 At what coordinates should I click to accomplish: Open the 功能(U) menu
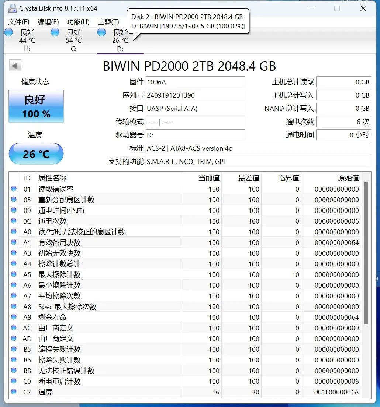78,22
